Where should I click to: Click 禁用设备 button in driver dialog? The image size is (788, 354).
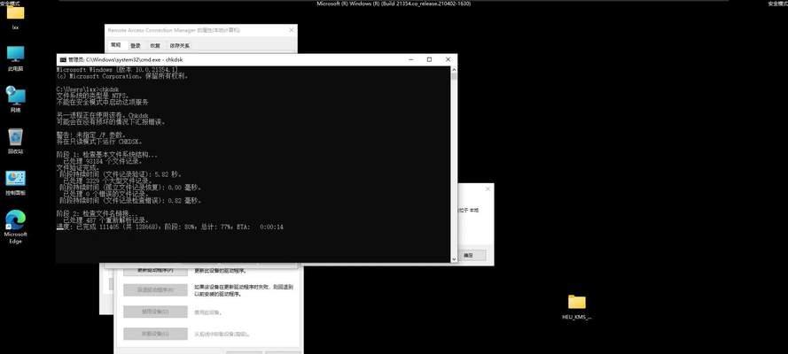click(155, 312)
